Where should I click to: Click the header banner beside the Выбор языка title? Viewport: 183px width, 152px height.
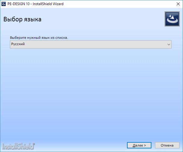click(x=103, y=19)
